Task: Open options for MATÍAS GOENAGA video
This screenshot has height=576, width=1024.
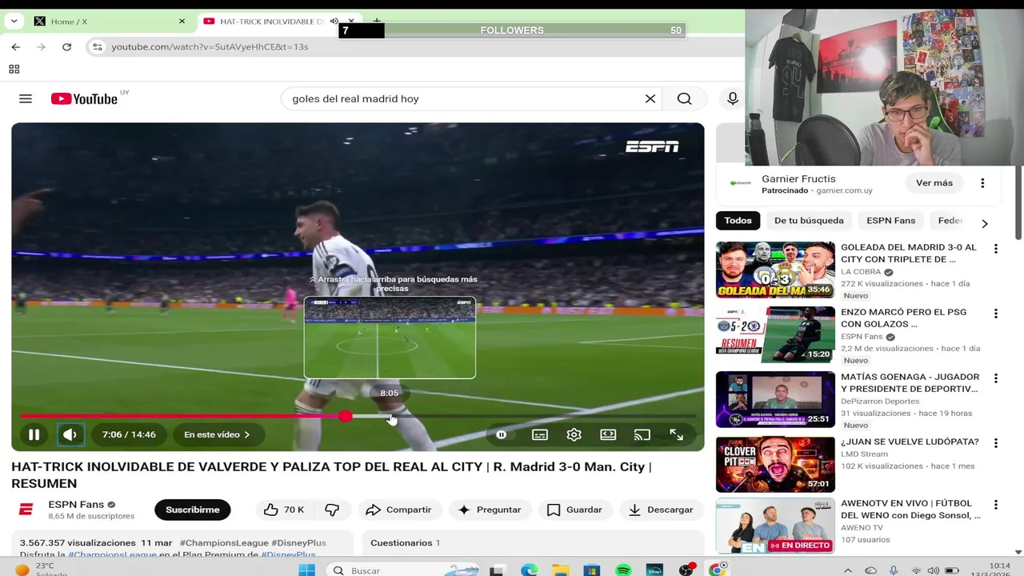Action: [996, 378]
